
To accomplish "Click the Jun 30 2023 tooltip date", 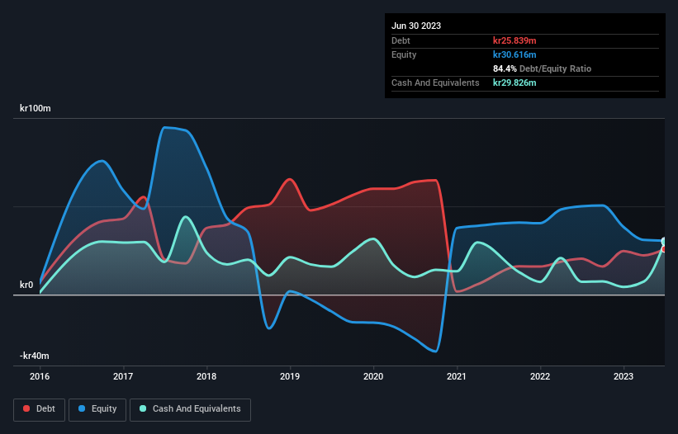I will pyautogui.click(x=416, y=26).
